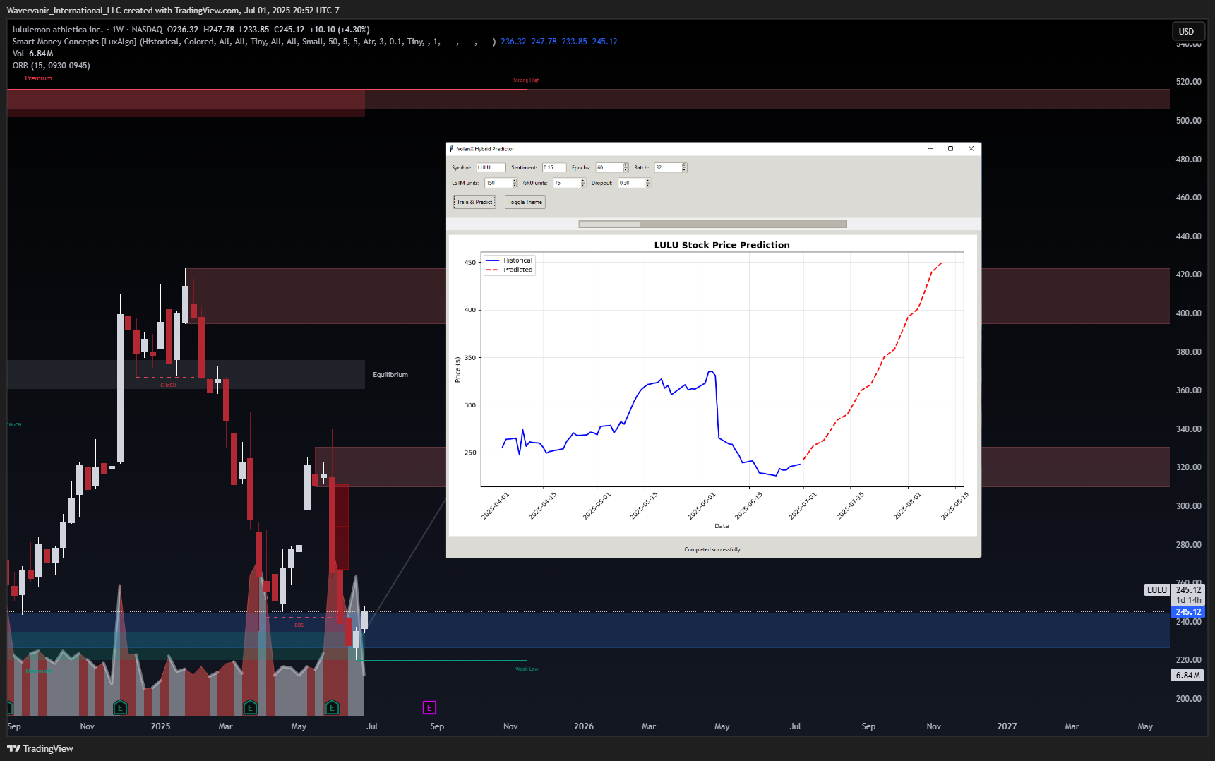
Task: Click into the LSTM units value 150
Action: click(x=498, y=183)
